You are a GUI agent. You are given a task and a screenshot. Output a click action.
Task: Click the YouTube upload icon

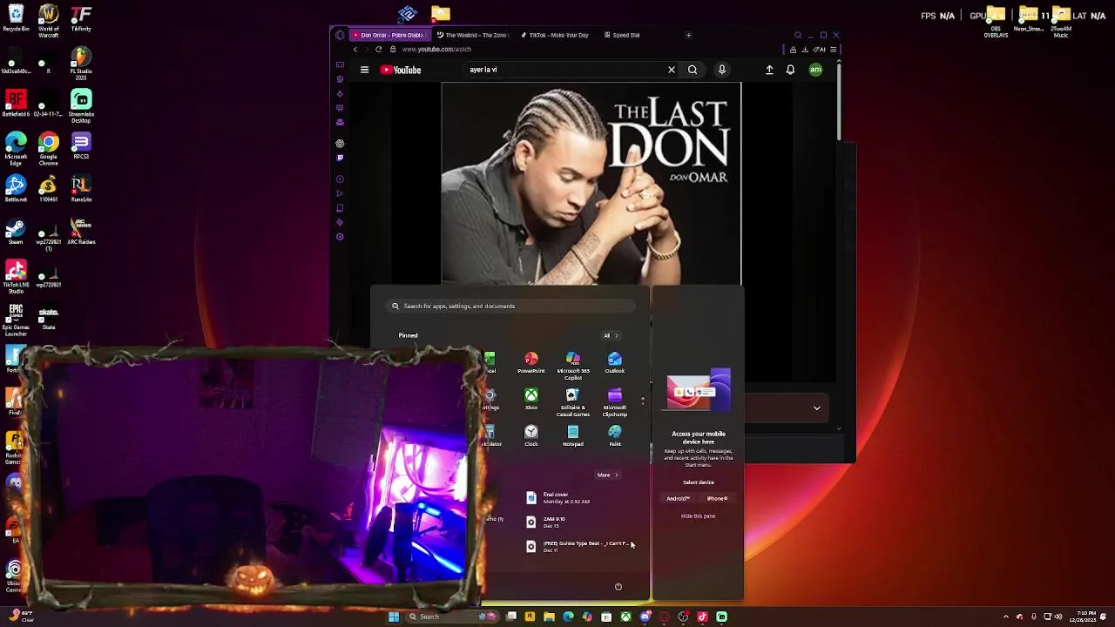click(769, 70)
